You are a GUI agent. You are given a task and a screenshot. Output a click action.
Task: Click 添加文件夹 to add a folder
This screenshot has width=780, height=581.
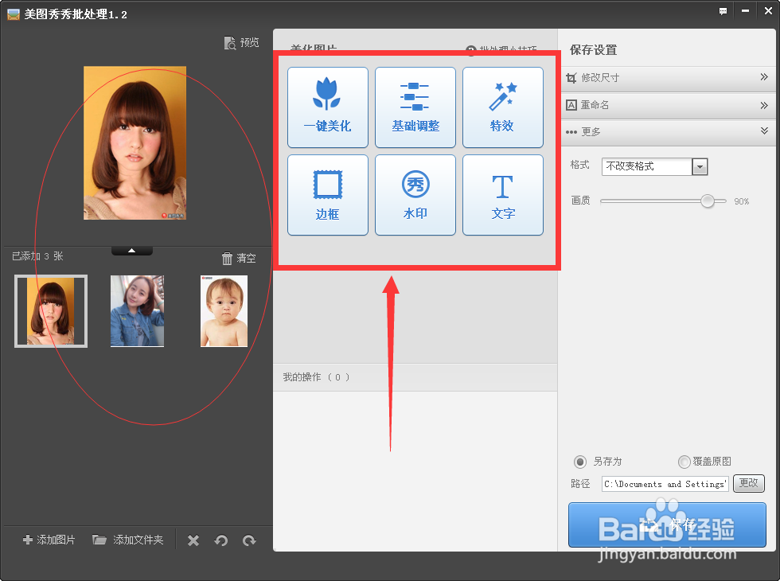point(128,540)
